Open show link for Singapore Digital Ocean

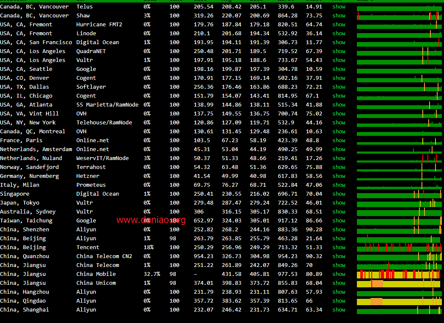pos(339,194)
